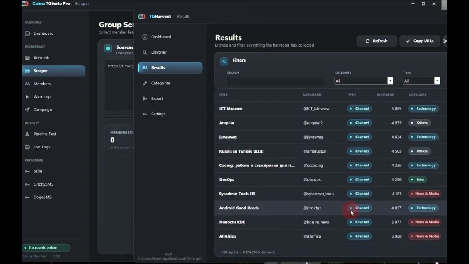The width and height of the screenshot is (469, 264).
Task: Click the @sysadmin_tools username
Action: tap(318, 194)
